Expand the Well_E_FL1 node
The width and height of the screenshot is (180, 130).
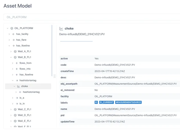point(11,121)
